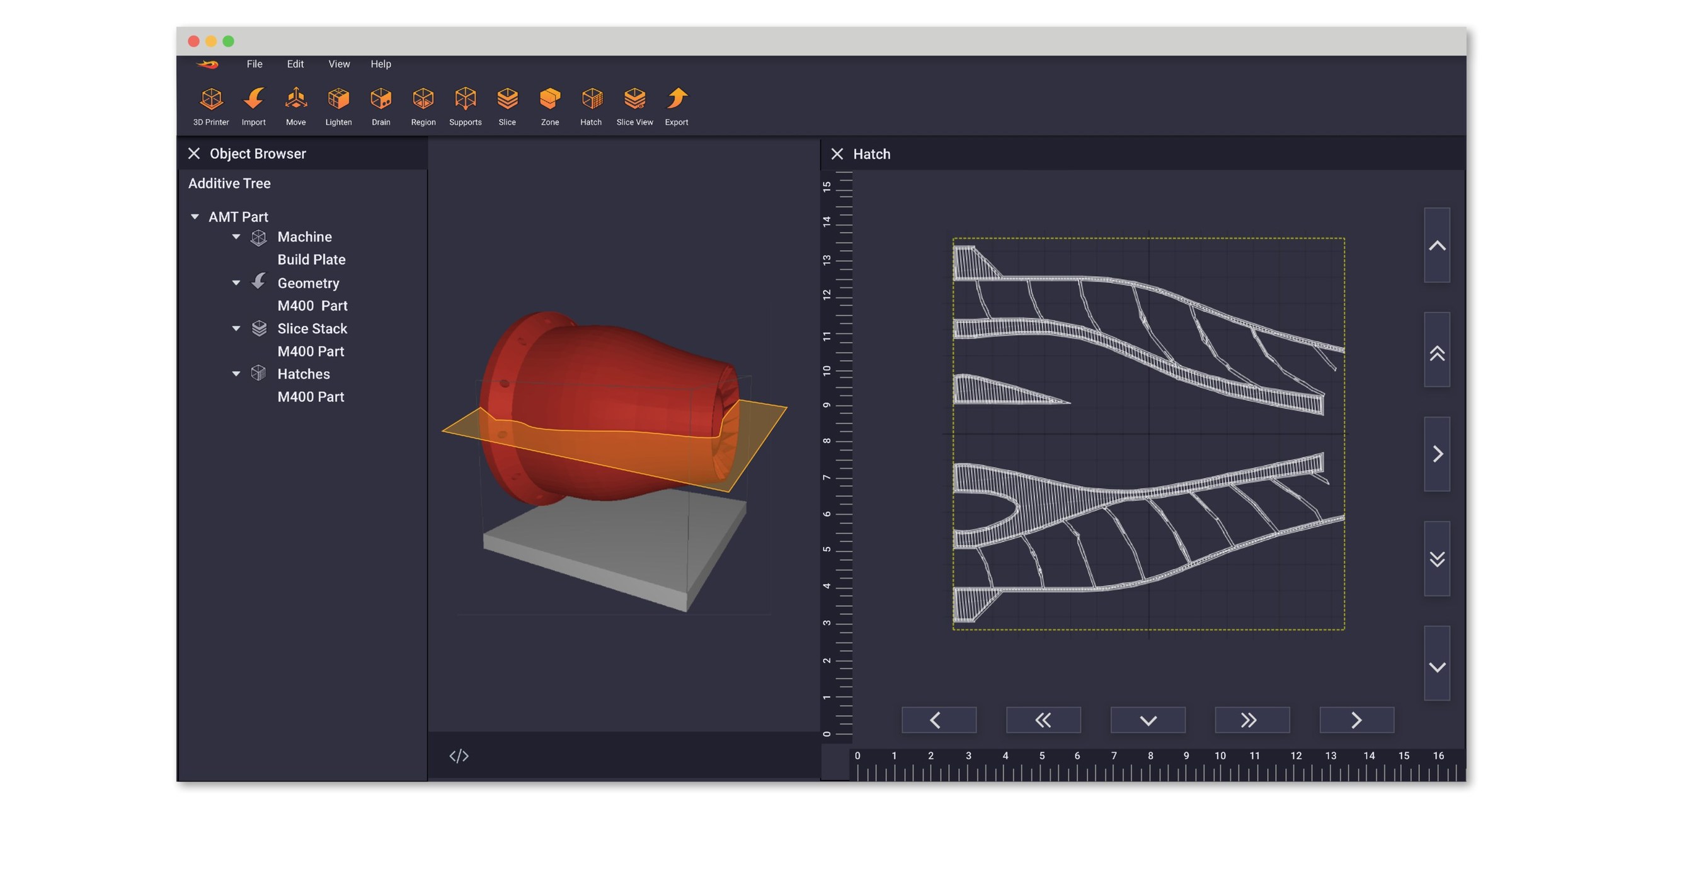
Task: Open the File menu
Action: [255, 64]
